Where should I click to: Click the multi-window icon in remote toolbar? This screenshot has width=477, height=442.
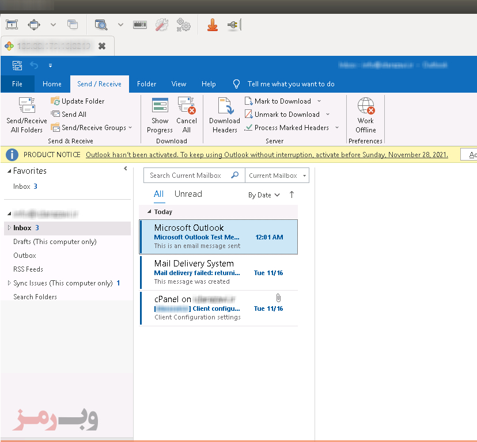click(x=73, y=25)
